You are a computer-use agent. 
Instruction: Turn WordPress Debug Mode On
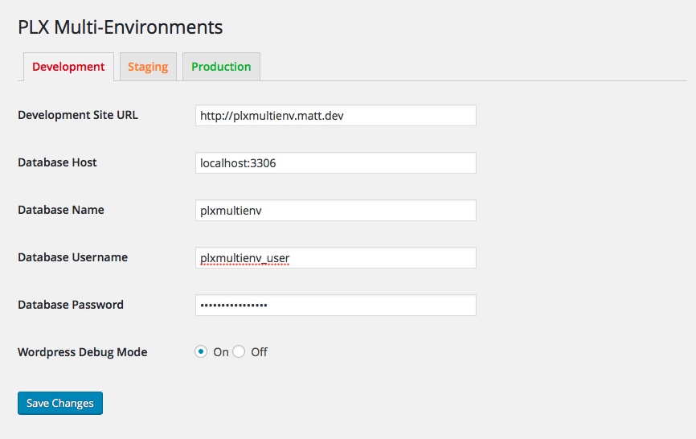tap(201, 352)
